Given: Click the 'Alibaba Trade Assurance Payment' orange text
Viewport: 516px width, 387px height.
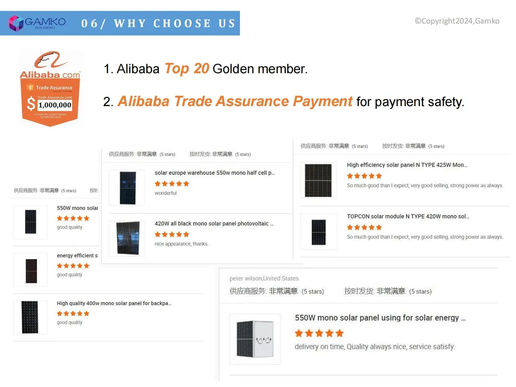Looking at the screenshot, I should coord(235,101).
